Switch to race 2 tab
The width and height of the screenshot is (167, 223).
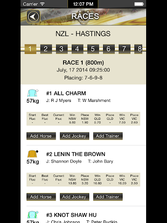coord(46,49)
